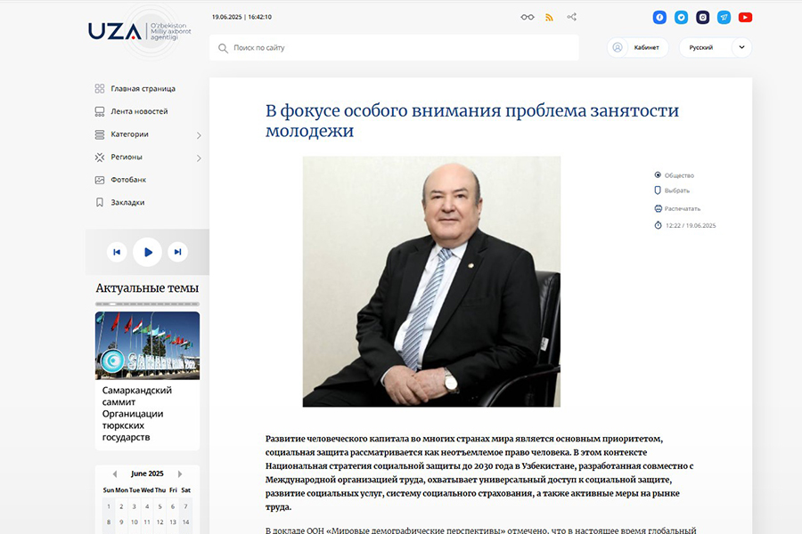Image resolution: width=802 pixels, height=534 pixels.
Task: Go to Главная страница
Action: [x=143, y=89]
